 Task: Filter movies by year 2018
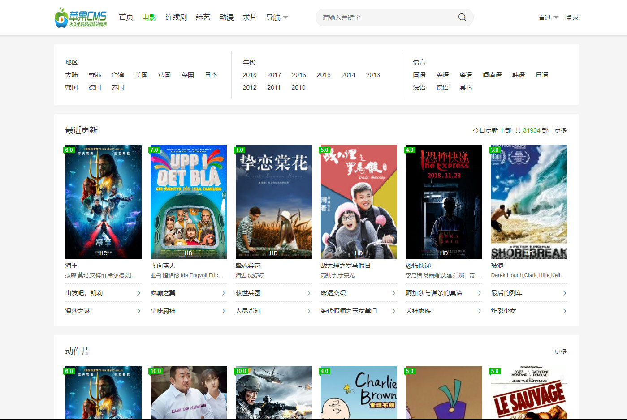click(250, 75)
